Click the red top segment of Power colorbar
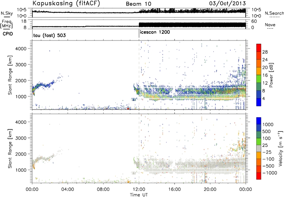Image resolution: width=284 pixels, height=197 pixels. (x=259, y=48)
